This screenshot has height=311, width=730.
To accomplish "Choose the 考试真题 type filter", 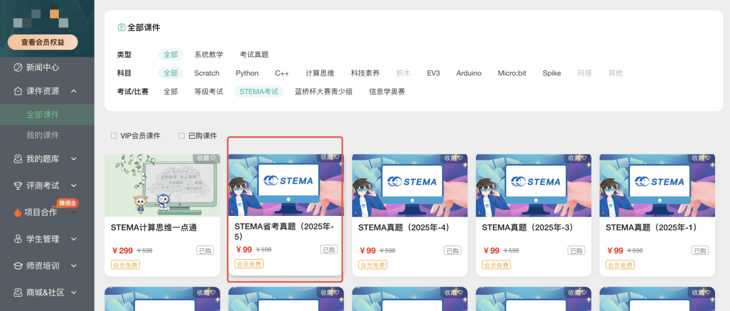I will click(x=254, y=55).
